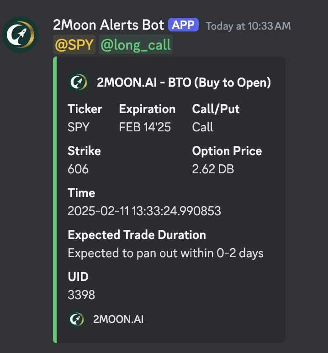Click the UID value 3398
Image resolution: width=328 pixels, height=353 pixels.
coord(81,295)
